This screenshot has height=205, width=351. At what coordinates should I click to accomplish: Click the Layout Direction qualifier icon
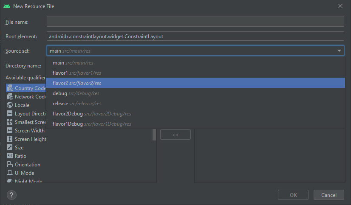click(x=10, y=113)
